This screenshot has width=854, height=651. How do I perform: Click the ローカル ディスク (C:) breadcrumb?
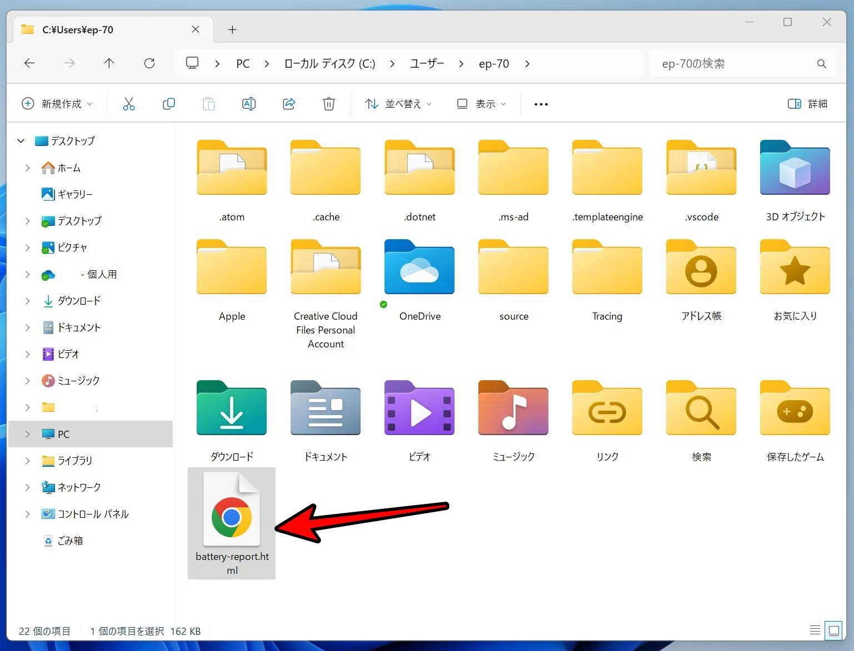point(329,64)
